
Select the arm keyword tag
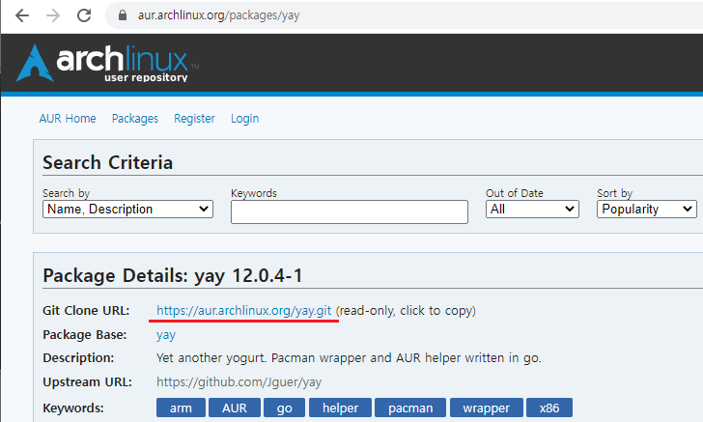[x=181, y=408]
